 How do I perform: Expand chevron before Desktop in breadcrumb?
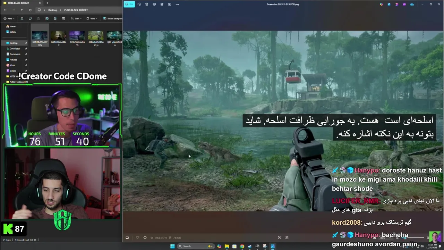click(44, 10)
